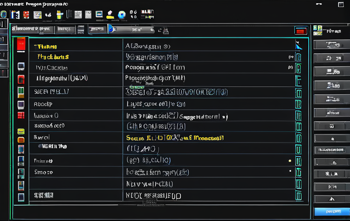Select the red grid icon in the list sidebar

21,115
